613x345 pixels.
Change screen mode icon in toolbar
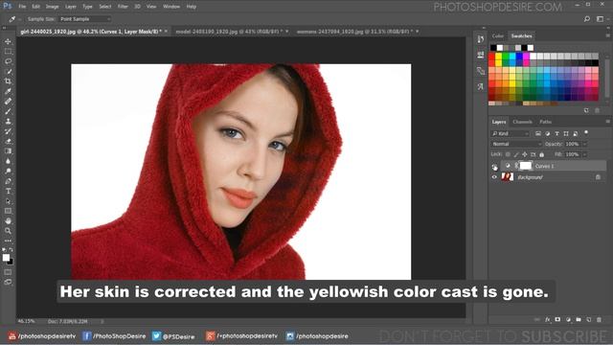(x=8, y=282)
